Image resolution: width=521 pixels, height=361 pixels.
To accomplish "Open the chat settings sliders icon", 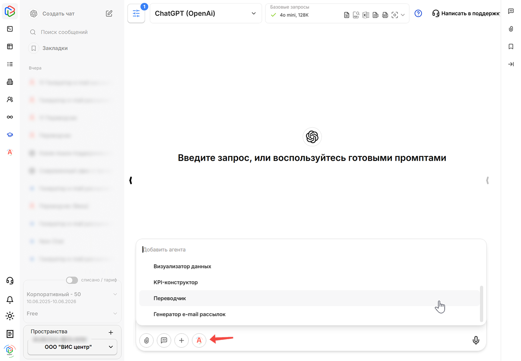I will coord(136,14).
